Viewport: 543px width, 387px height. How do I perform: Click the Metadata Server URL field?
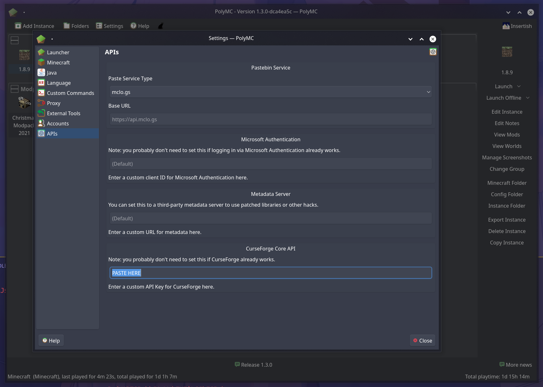271,218
